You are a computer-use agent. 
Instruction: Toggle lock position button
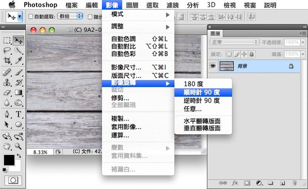pyautogui.click(x=244, y=54)
